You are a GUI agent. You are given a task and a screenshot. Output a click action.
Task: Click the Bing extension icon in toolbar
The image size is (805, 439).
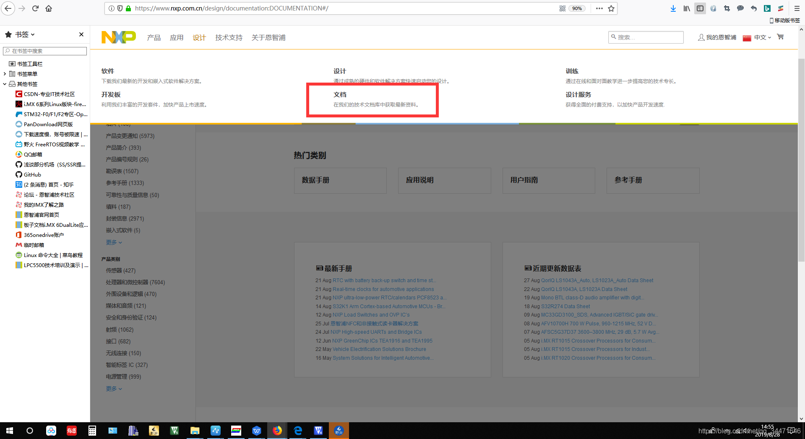(x=767, y=8)
